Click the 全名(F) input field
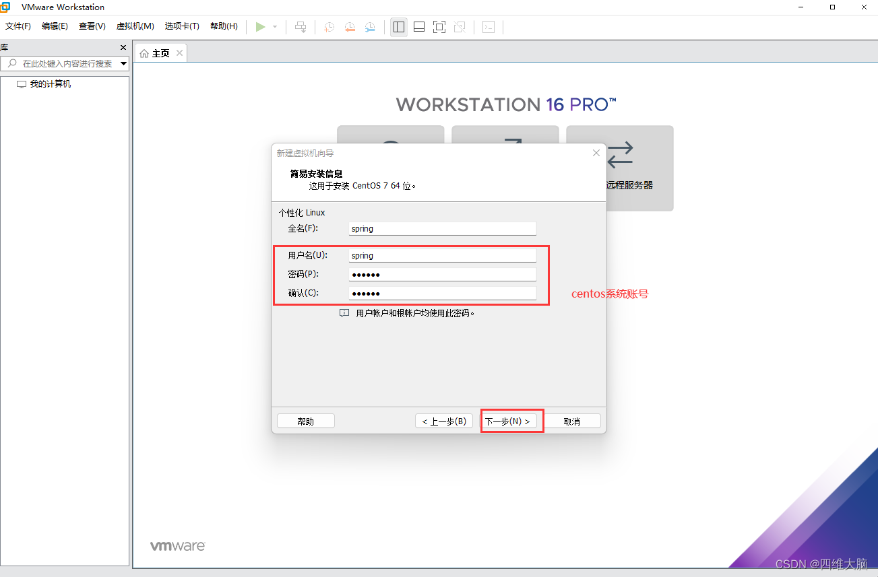878x577 pixels. tap(443, 229)
